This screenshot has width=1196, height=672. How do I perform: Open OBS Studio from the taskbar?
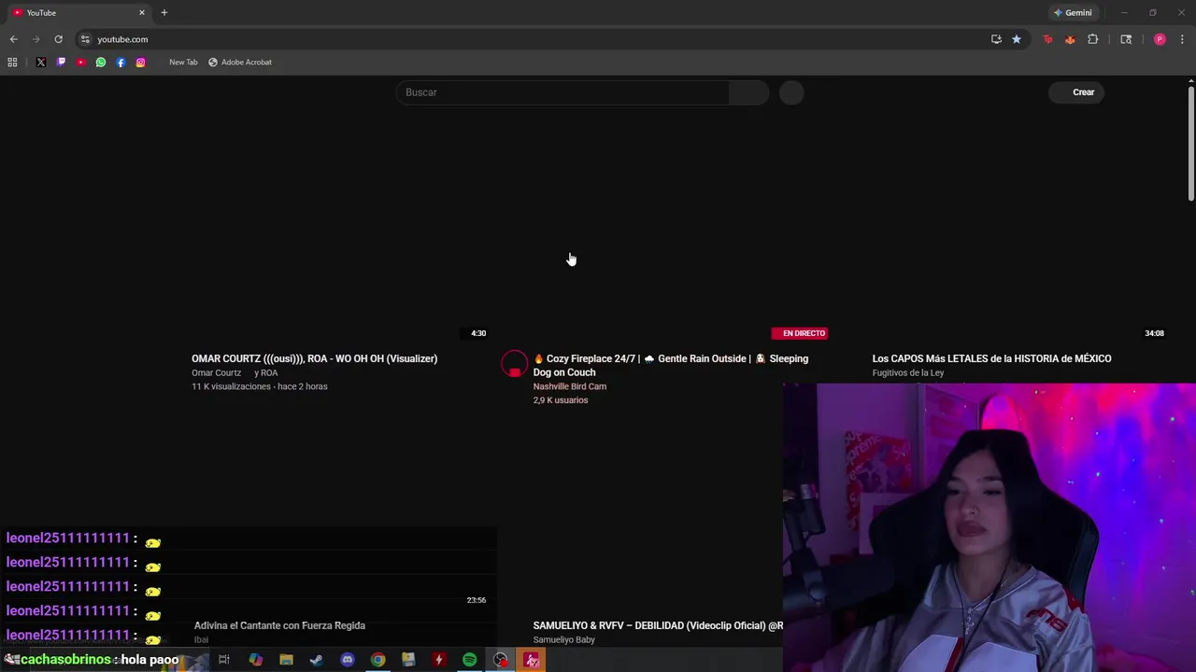[x=501, y=660]
